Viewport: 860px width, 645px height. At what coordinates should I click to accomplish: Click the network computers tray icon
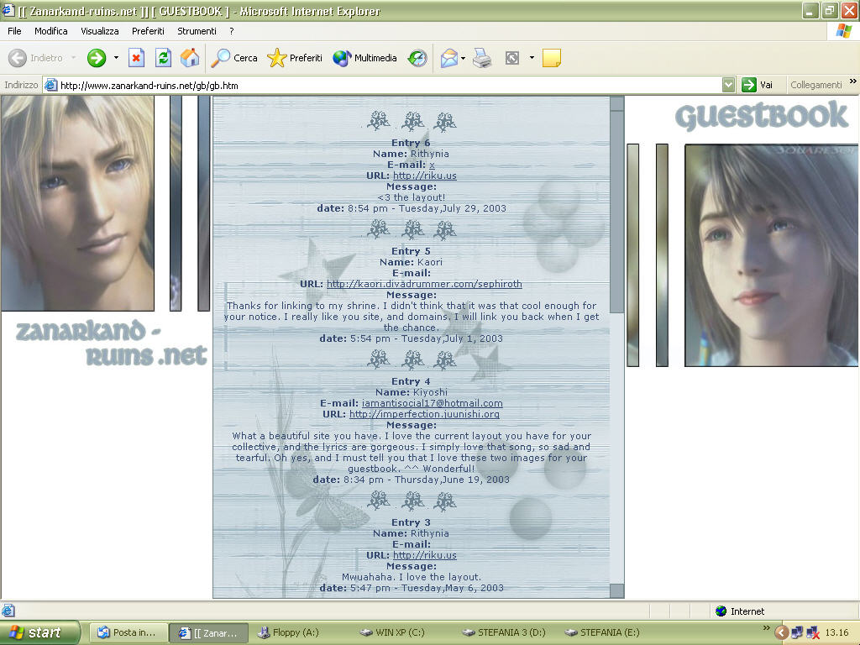click(x=797, y=633)
